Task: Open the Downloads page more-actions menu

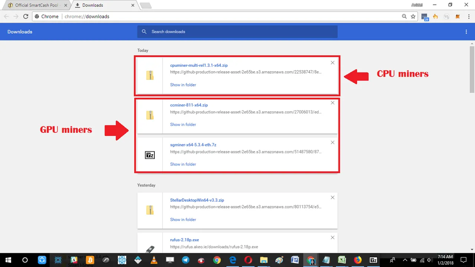Action: (466, 32)
